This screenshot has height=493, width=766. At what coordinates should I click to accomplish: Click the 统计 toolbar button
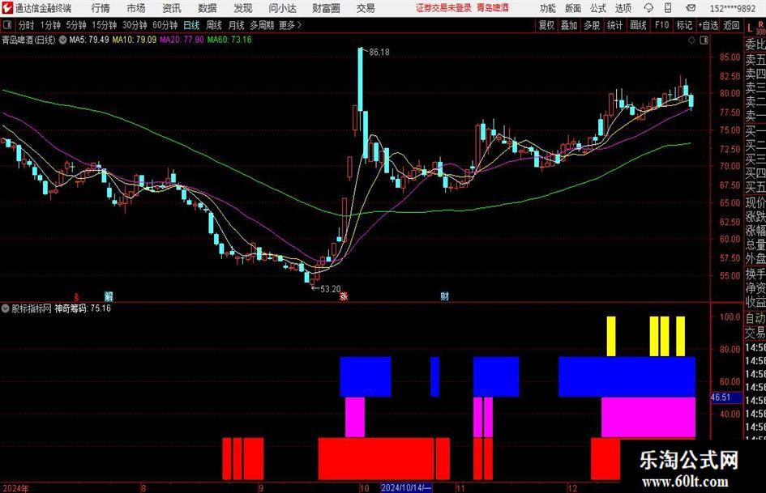point(614,25)
